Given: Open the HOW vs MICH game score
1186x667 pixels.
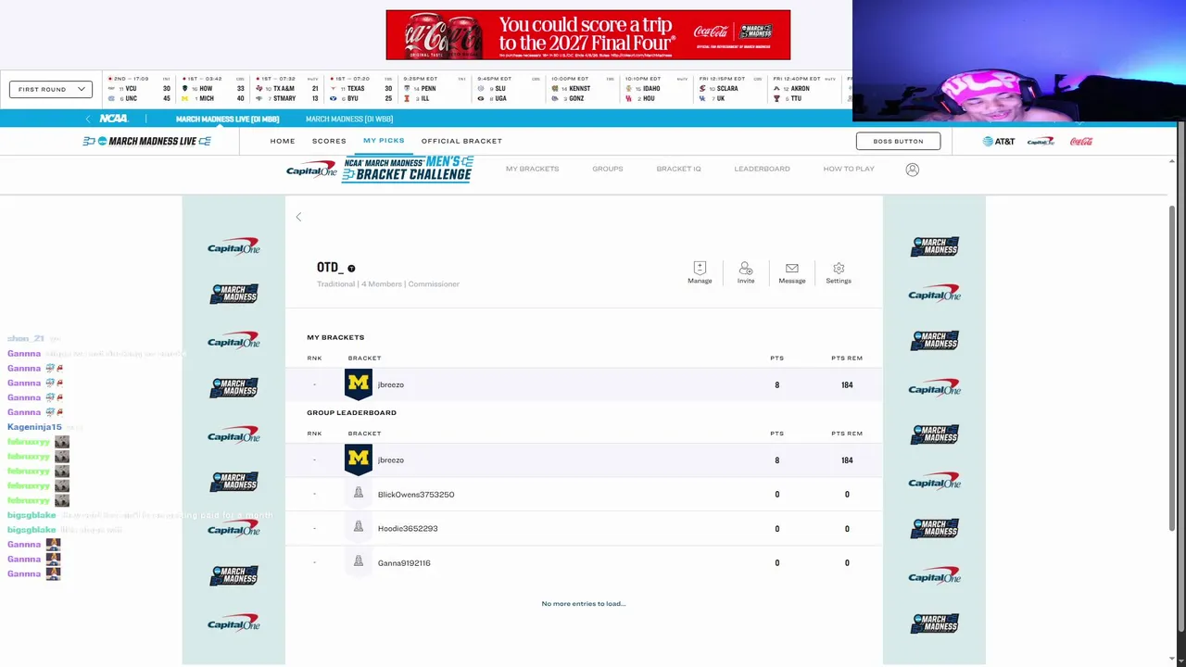Looking at the screenshot, I should tap(213, 89).
